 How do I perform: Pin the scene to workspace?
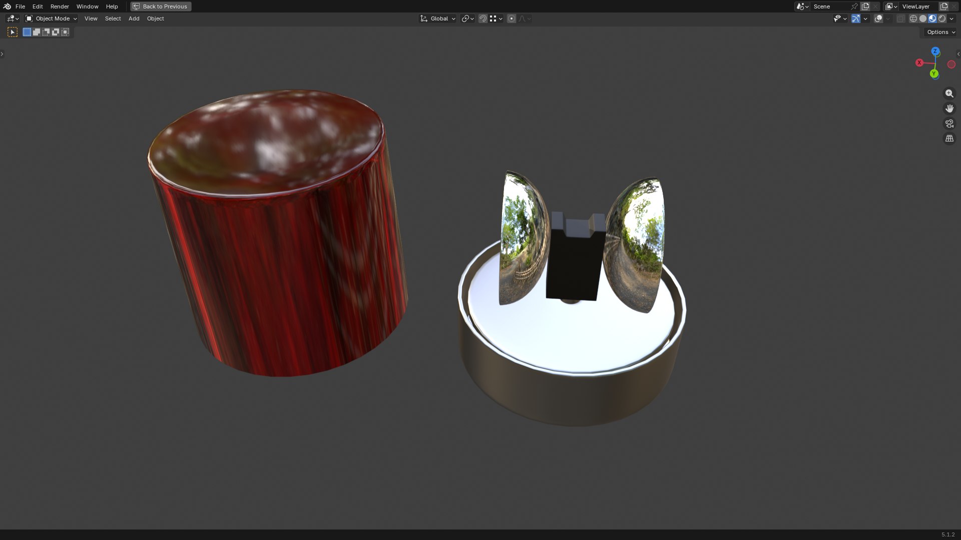[854, 6]
